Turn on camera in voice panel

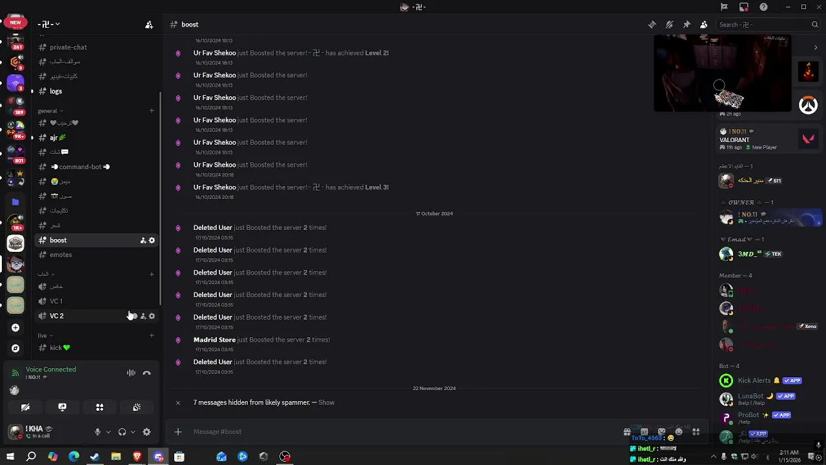(25, 408)
